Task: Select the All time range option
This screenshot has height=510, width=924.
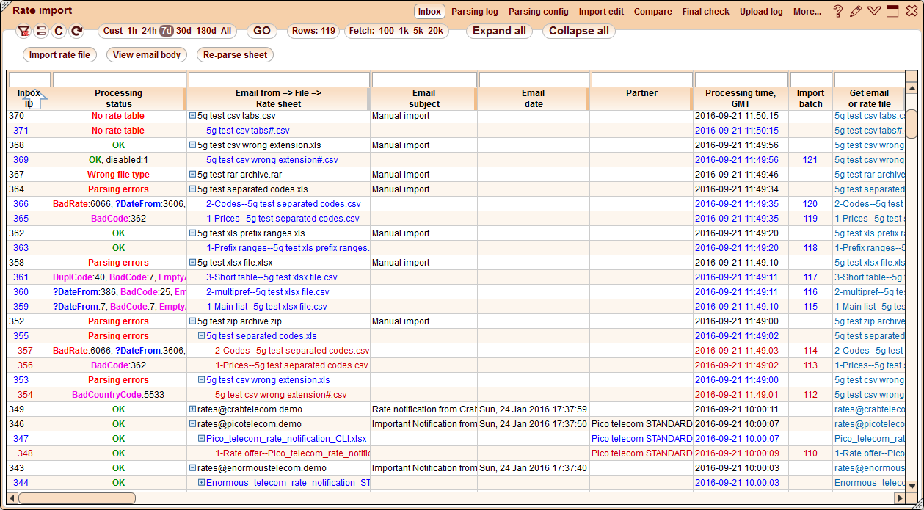Action: pos(225,31)
